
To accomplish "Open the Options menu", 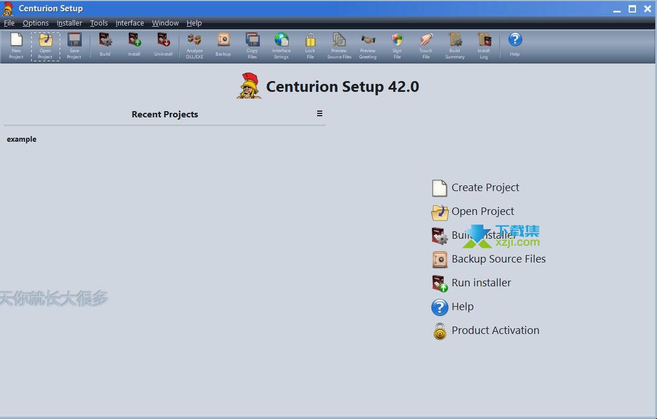I will (36, 23).
